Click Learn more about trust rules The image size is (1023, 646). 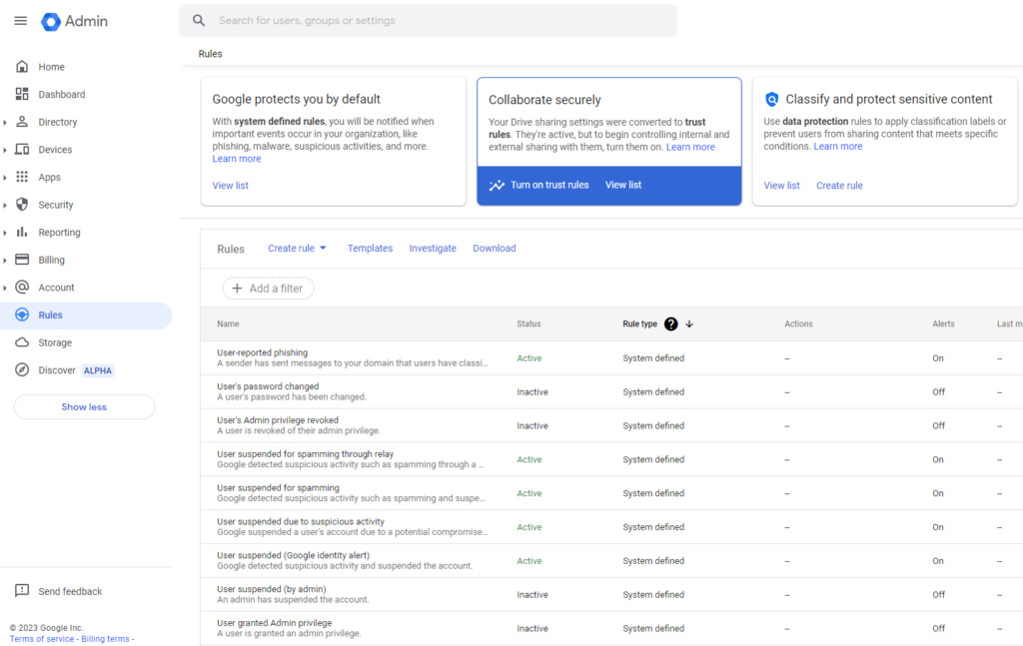point(690,148)
